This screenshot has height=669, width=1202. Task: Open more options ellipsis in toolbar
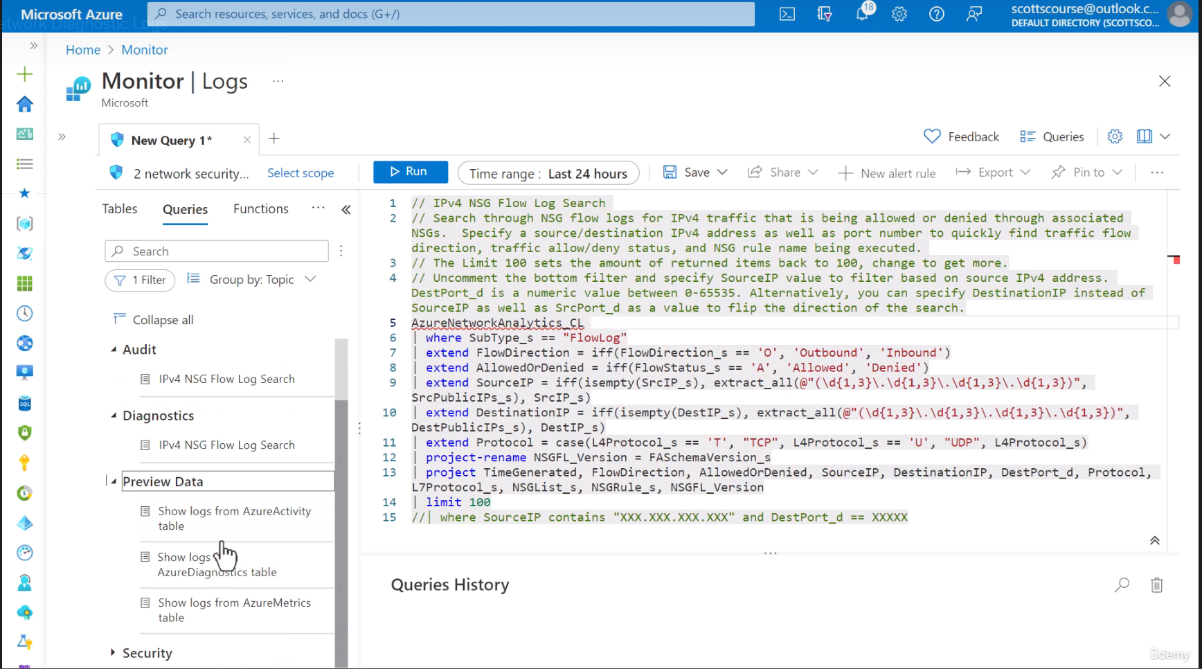click(1157, 172)
